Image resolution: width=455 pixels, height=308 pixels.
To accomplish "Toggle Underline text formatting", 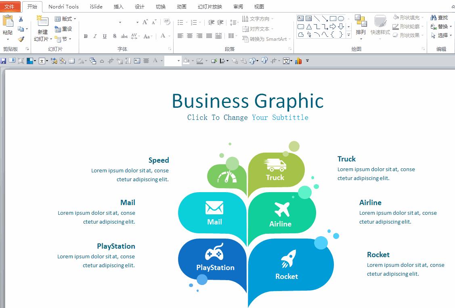I will pos(105,36).
